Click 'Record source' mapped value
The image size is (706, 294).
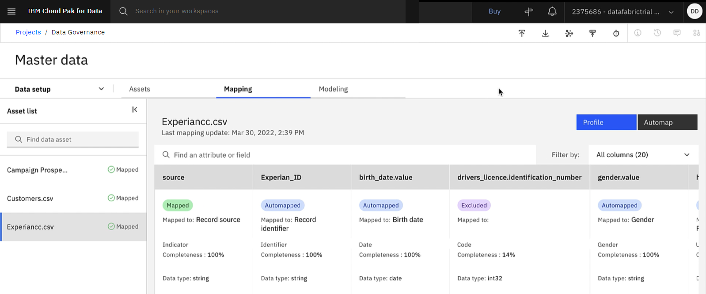pos(218,220)
